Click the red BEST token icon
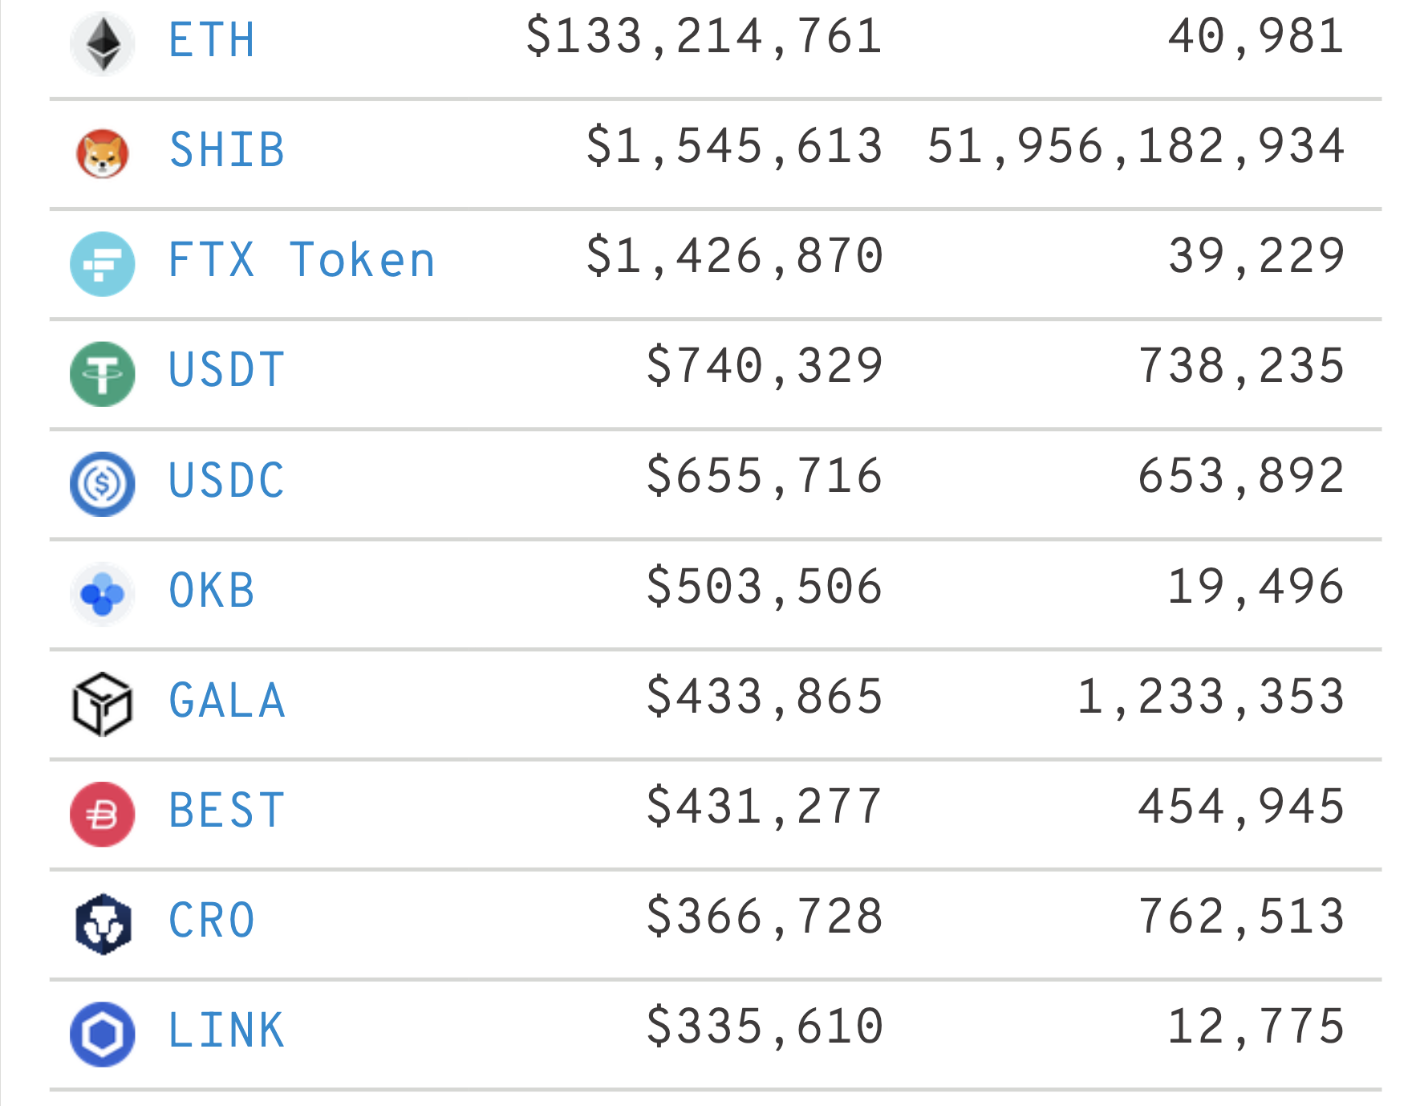The width and height of the screenshot is (1420, 1106). point(103,814)
